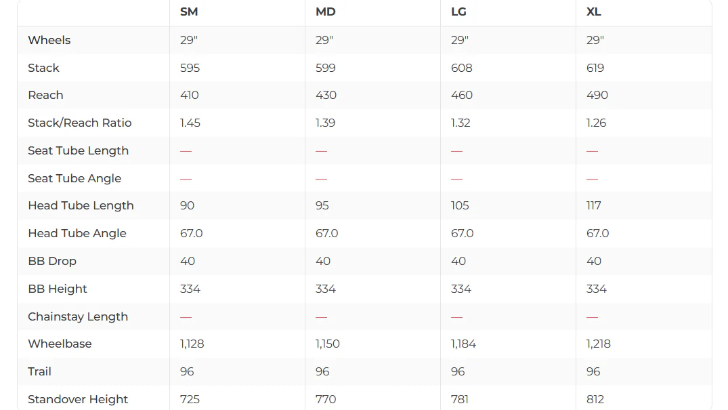The image size is (728, 410).
Task: Select the MD size column header
Action: click(x=326, y=12)
